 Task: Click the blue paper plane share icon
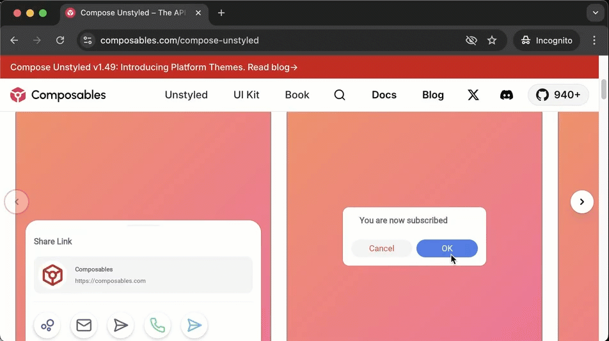pyautogui.click(x=194, y=326)
